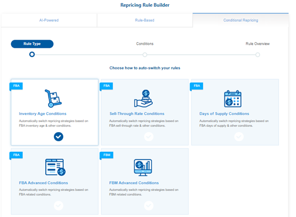The height and width of the screenshot is (217, 296).
Task: Click the FBM badge on the card
Action: coord(106,155)
